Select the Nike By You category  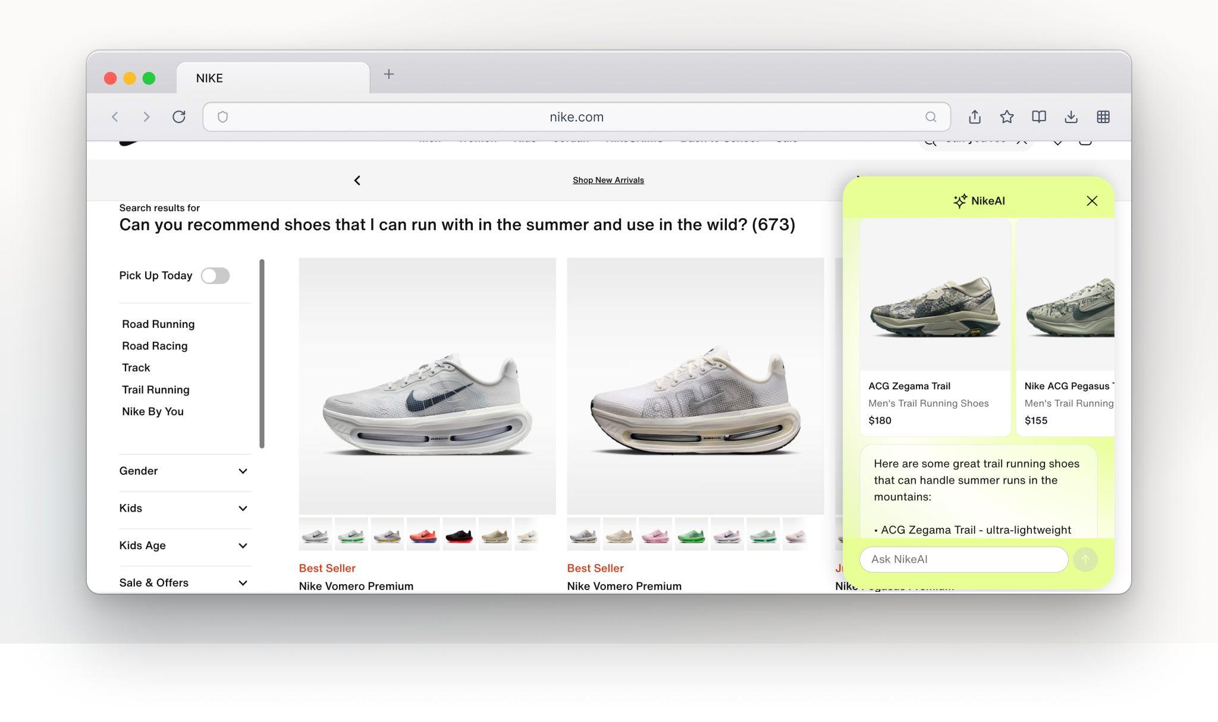click(153, 411)
